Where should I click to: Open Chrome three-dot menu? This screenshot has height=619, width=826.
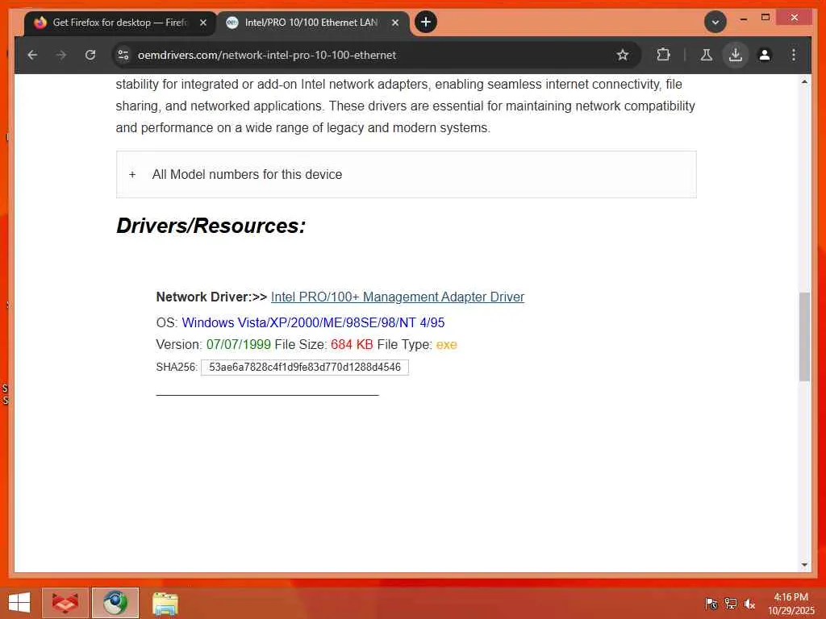click(794, 55)
